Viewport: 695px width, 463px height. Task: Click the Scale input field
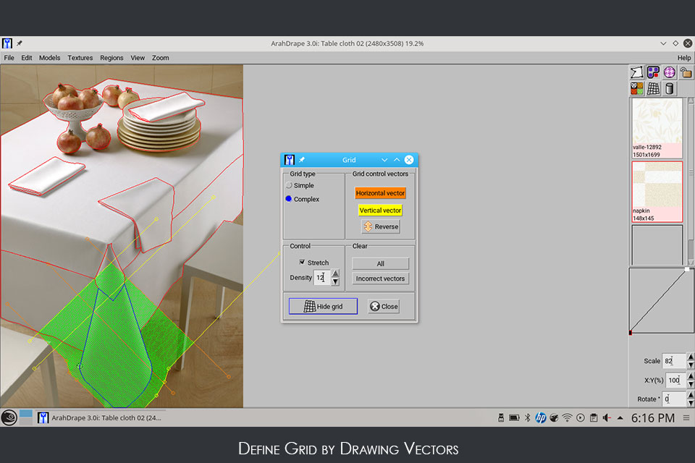(x=674, y=361)
